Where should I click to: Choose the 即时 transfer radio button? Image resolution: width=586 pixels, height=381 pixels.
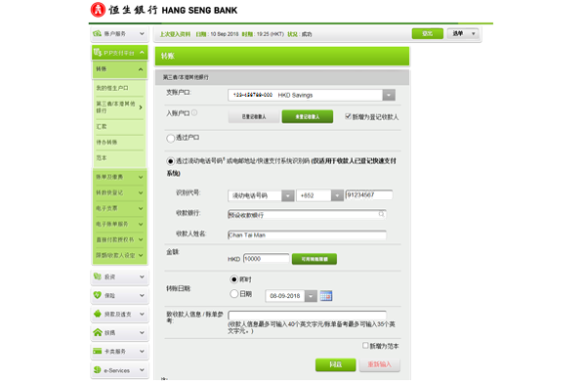pos(234,279)
